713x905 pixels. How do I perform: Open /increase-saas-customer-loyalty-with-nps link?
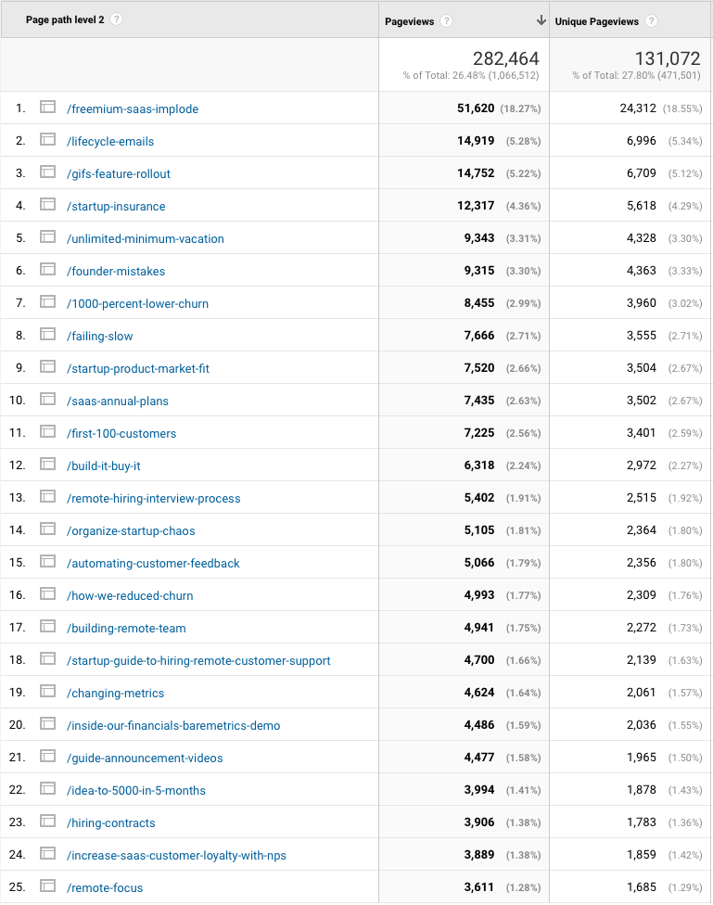pos(176,855)
